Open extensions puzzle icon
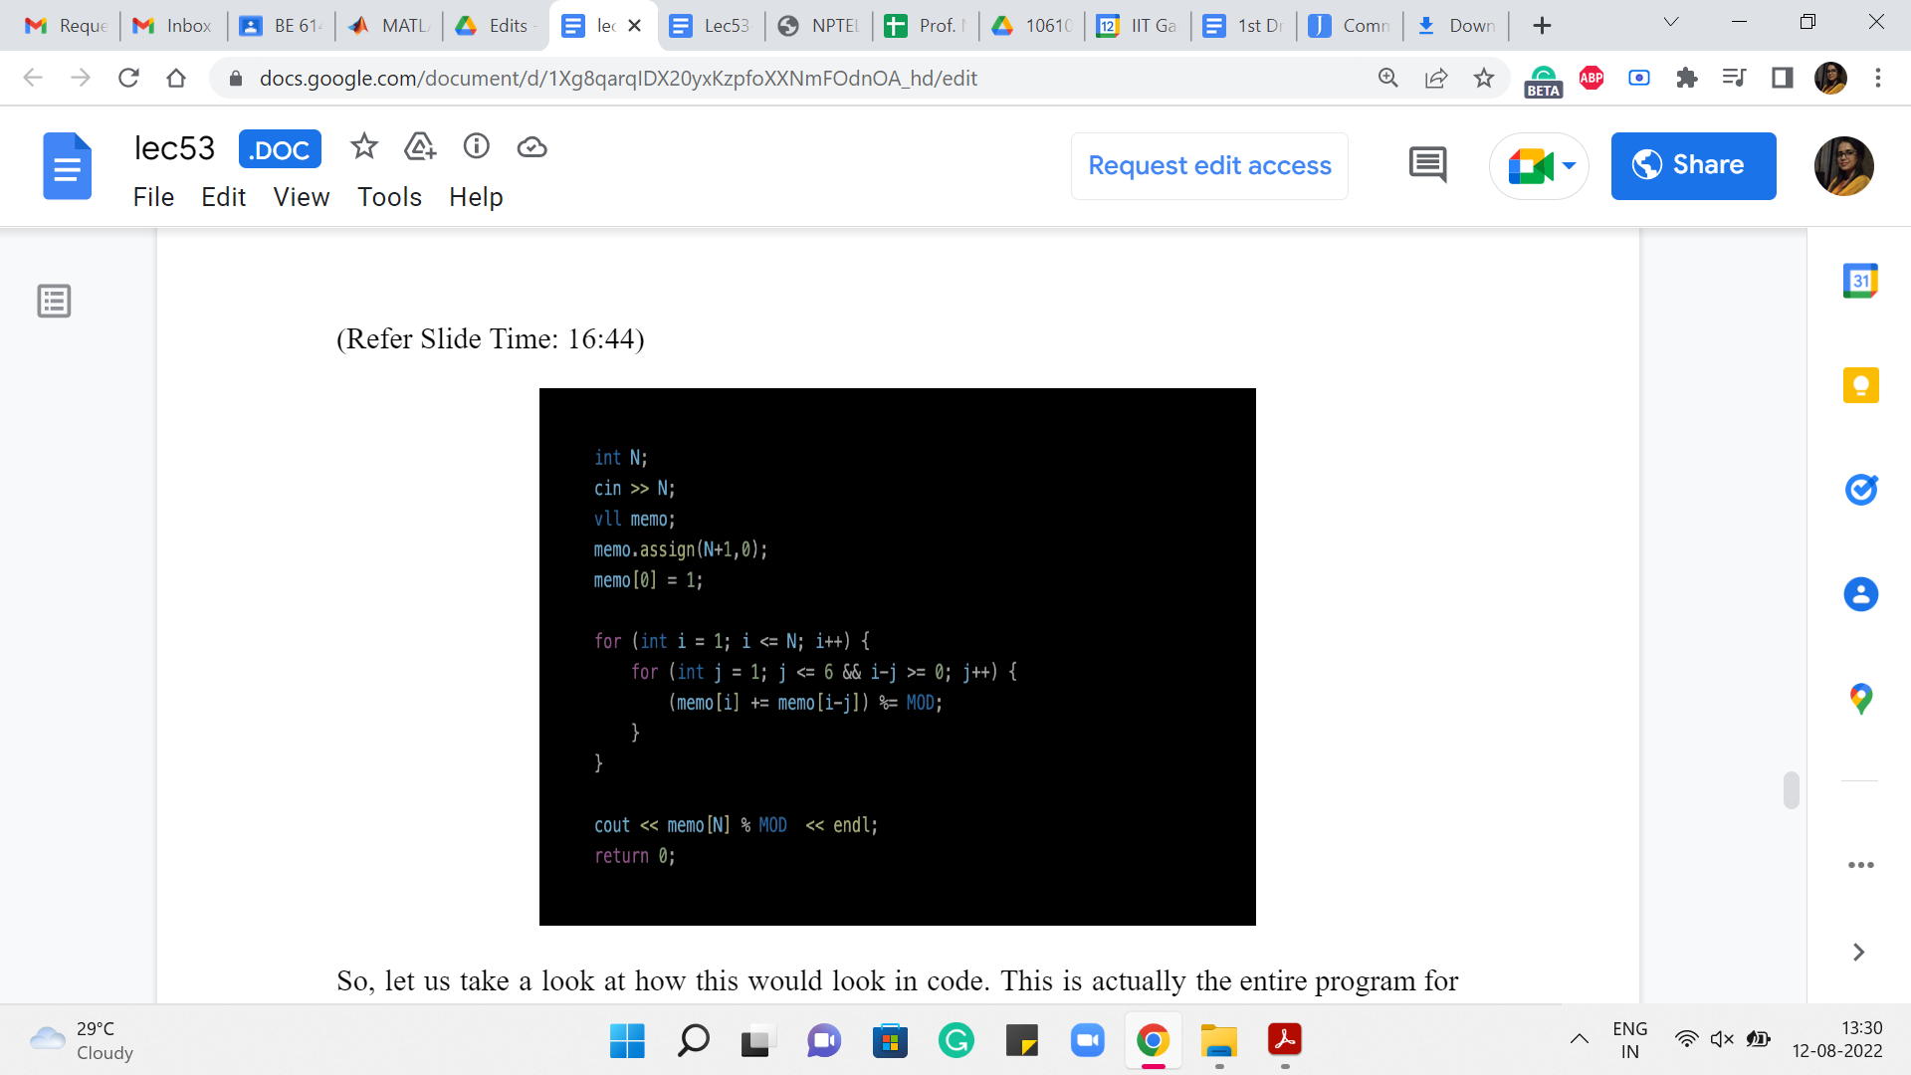 [x=1686, y=78]
